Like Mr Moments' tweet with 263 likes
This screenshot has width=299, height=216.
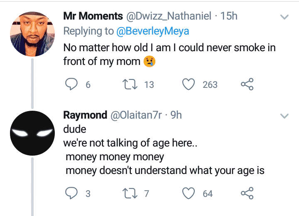(x=189, y=84)
